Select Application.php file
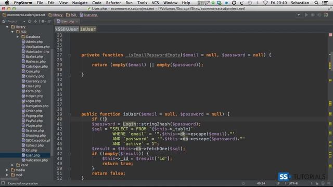Screen dimensions: 333x187 (35, 47)
